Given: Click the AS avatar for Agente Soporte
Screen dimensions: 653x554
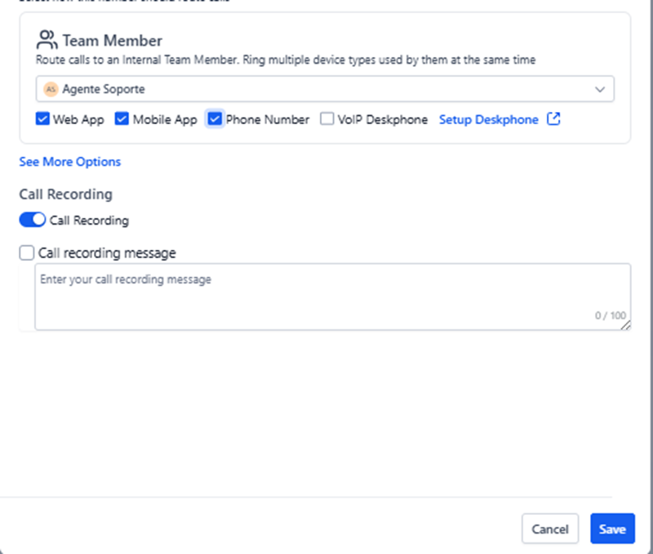Looking at the screenshot, I should (x=51, y=89).
